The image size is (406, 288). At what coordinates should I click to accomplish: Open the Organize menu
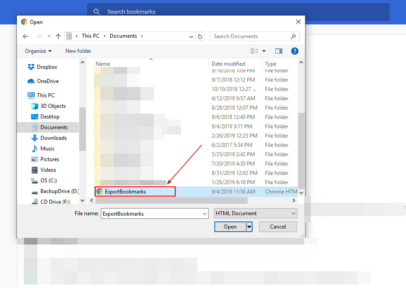coord(38,51)
